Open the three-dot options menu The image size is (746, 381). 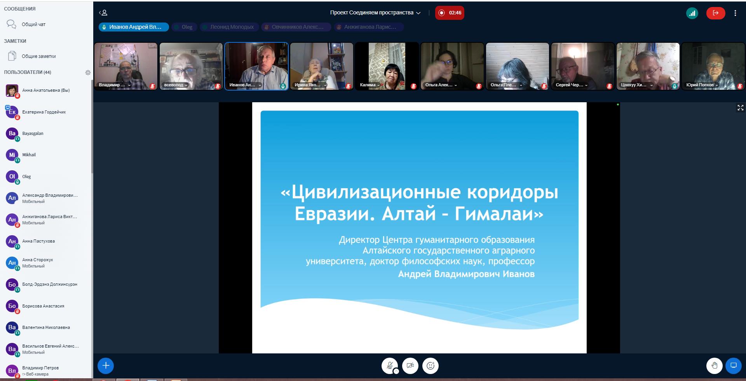point(735,13)
